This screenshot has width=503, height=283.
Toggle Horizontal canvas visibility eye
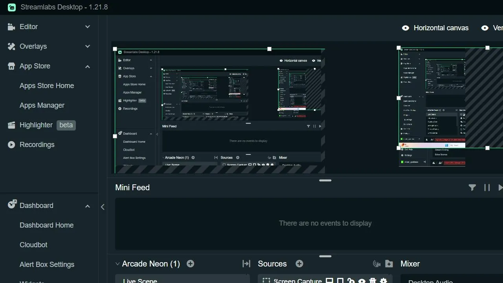(406, 28)
